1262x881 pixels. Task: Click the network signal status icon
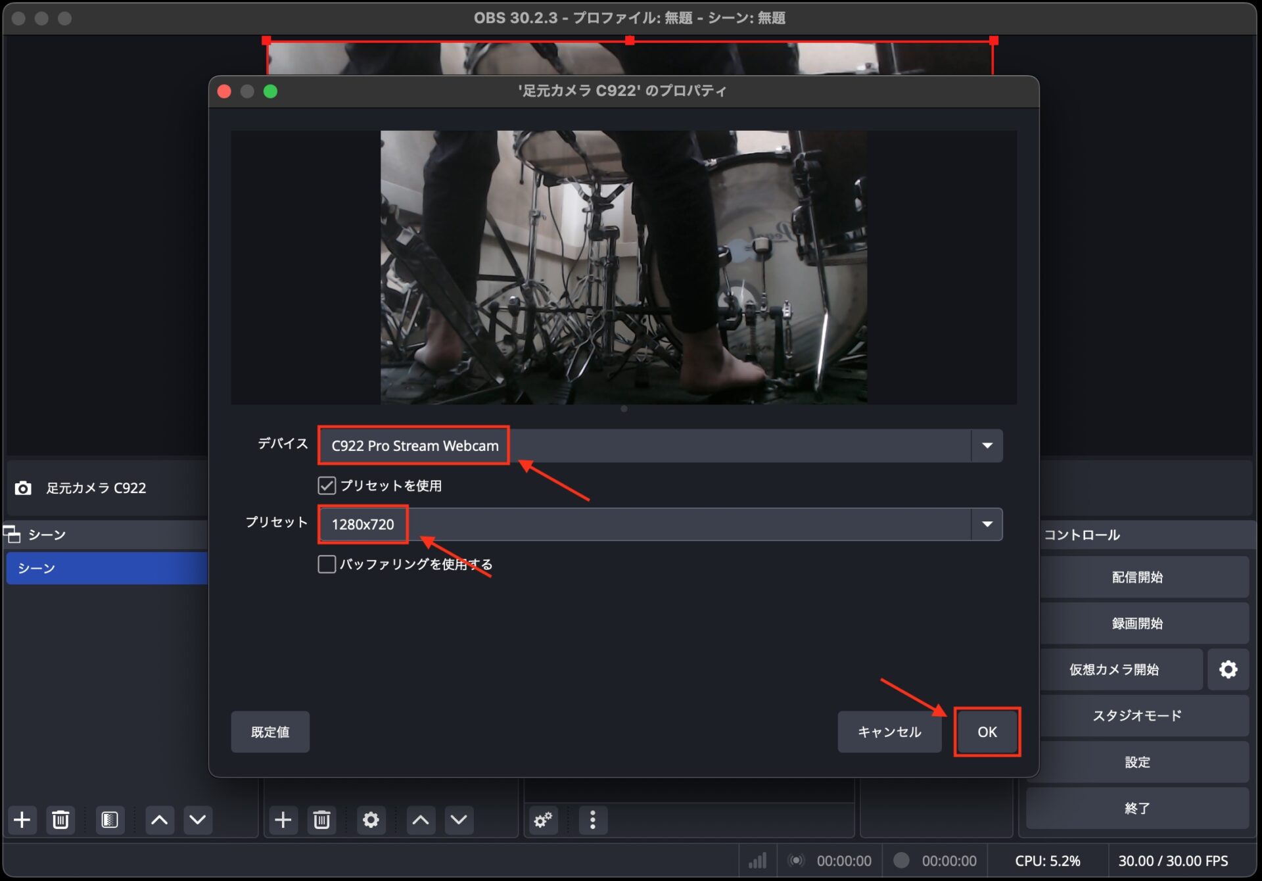[757, 861]
